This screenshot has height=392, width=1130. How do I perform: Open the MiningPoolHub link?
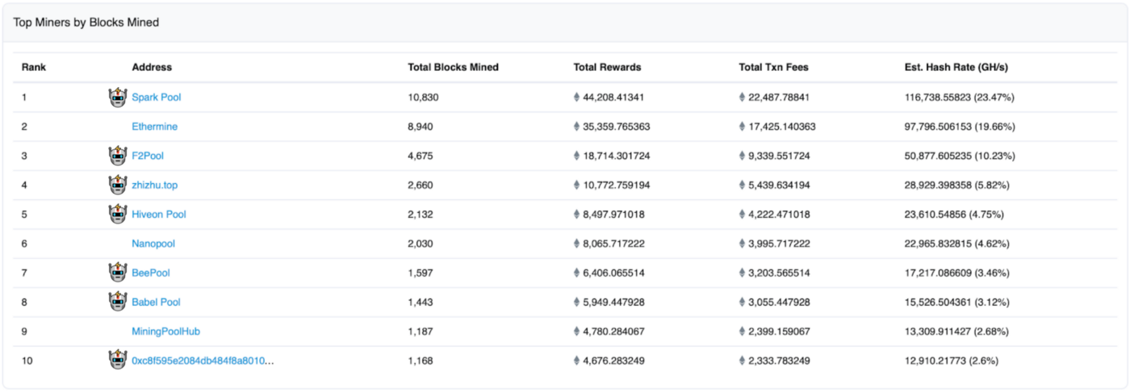click(x=166, y=332)
